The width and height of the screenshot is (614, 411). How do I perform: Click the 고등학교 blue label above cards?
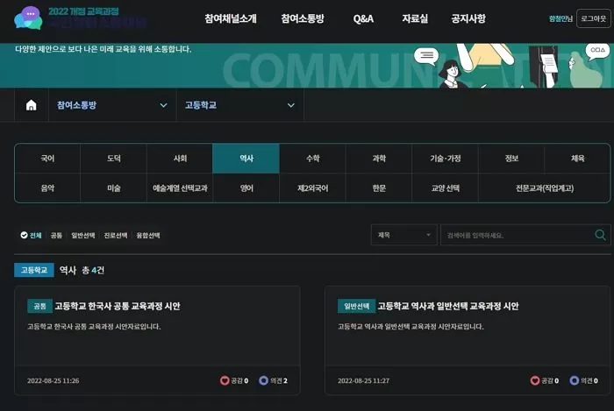[x=34, y=270]
